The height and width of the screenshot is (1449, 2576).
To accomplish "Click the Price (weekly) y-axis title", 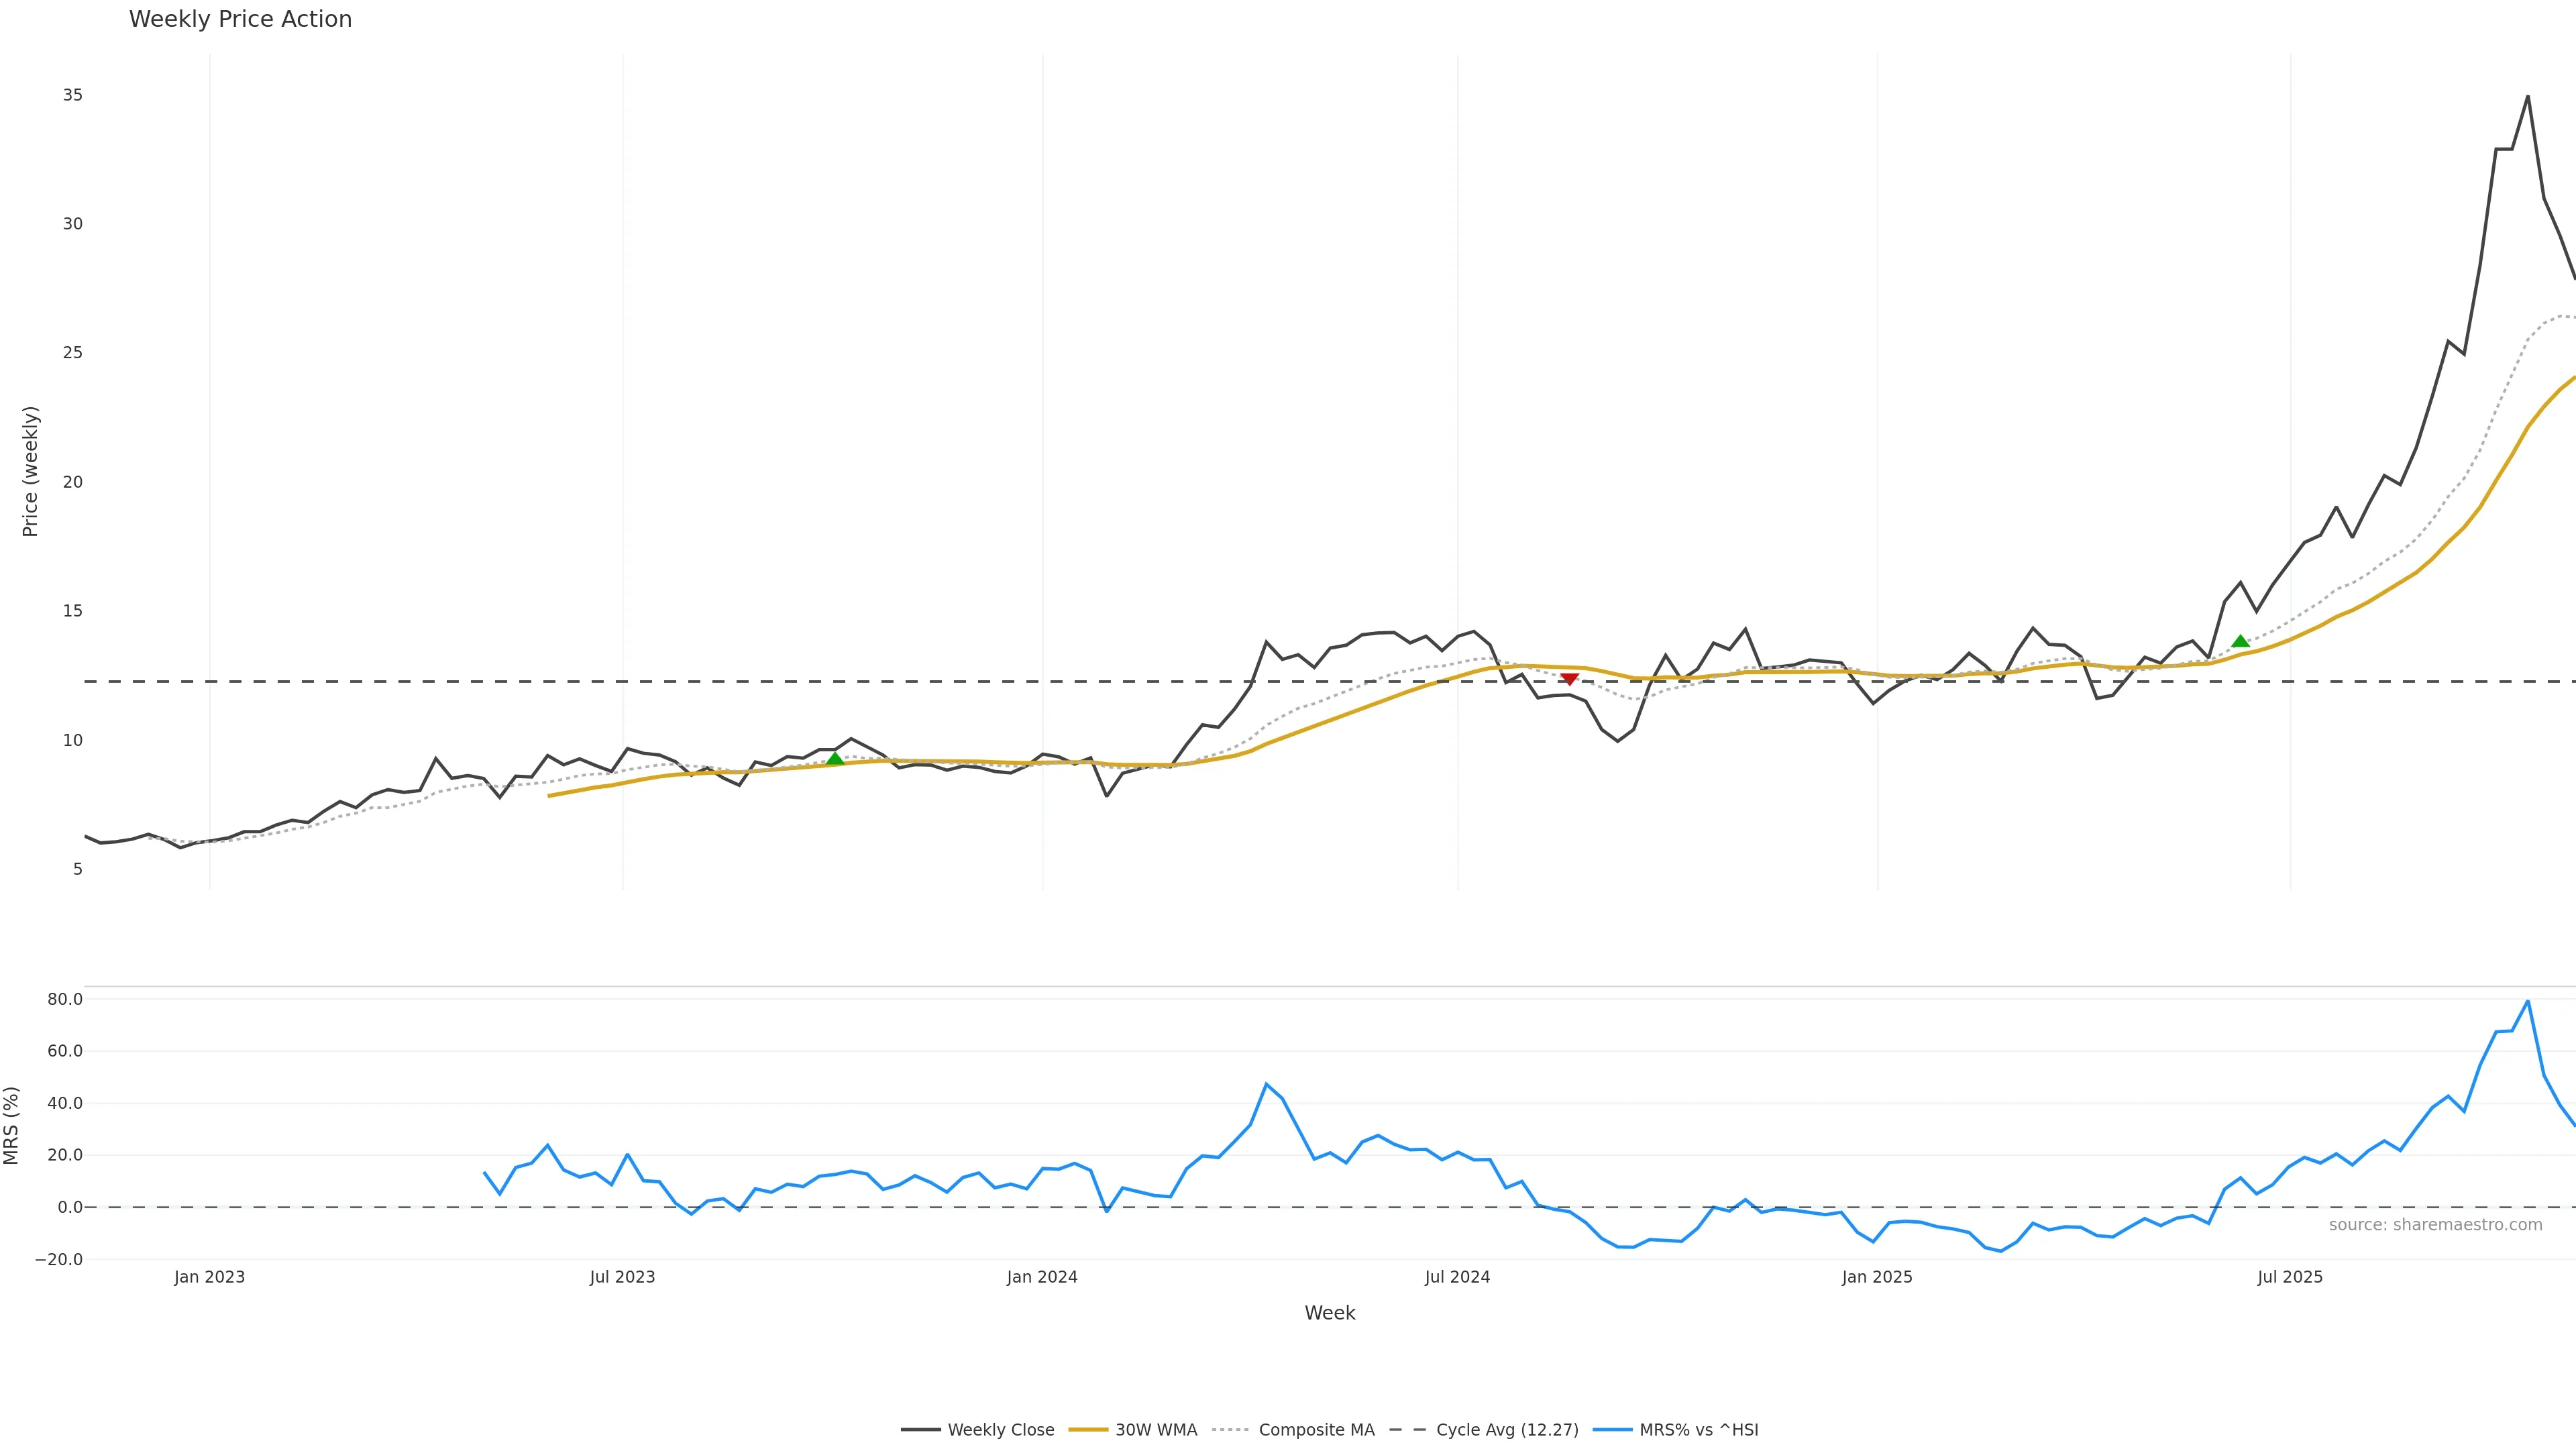I will pos(30,471).
